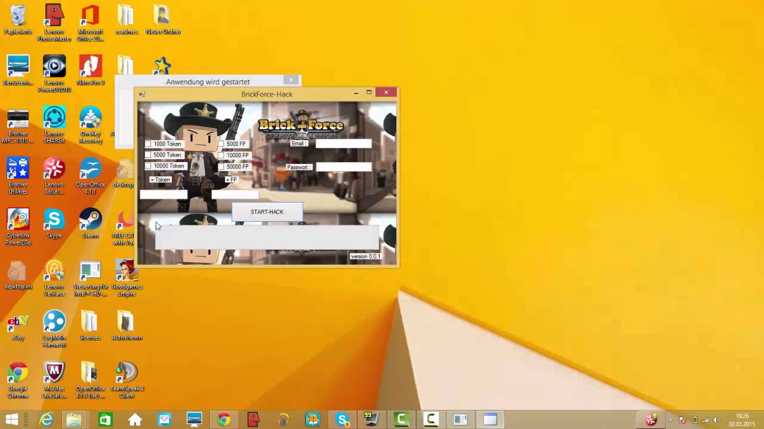Switch to Skype in the taskbar

(343, 420)
